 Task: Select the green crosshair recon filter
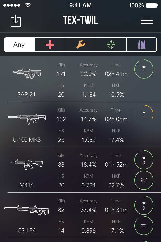click(x=111, y=44)
